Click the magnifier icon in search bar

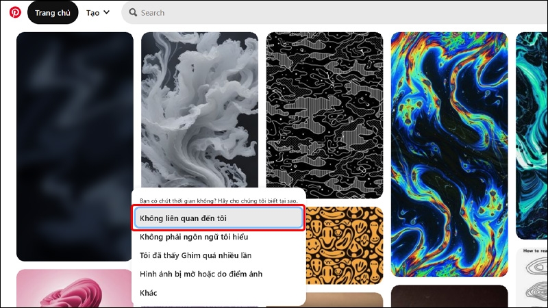pos(133,12)
